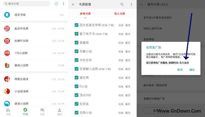This screenshot has height=117, width=205.
Task: Go to 书架 bookshelf tab
Action: tap(8, 112)
